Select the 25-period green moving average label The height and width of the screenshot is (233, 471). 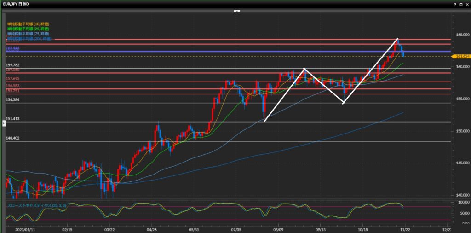[28, 29]
